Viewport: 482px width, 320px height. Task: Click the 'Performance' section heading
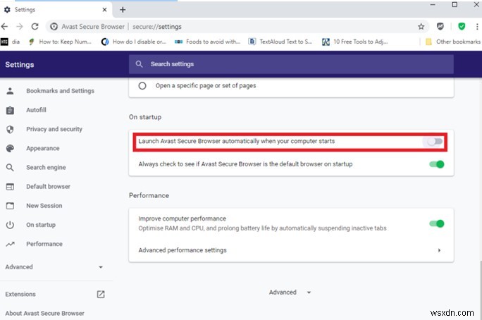point(149,195)
